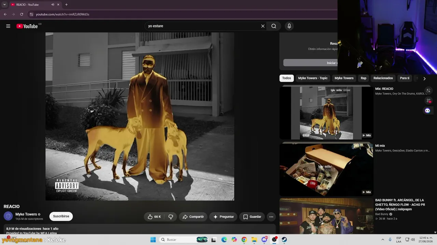Dislike the REACIO video

click(x=171, y=217)
